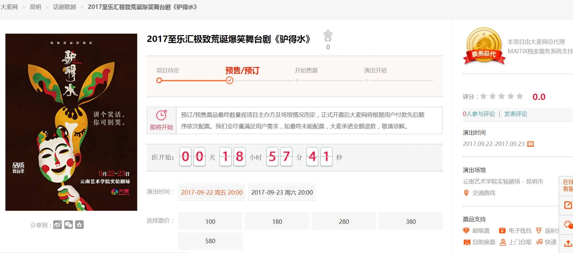This screenshot has width=573, height=253.
Task: Click the 演出开始 step label
Action: [376, 70]
